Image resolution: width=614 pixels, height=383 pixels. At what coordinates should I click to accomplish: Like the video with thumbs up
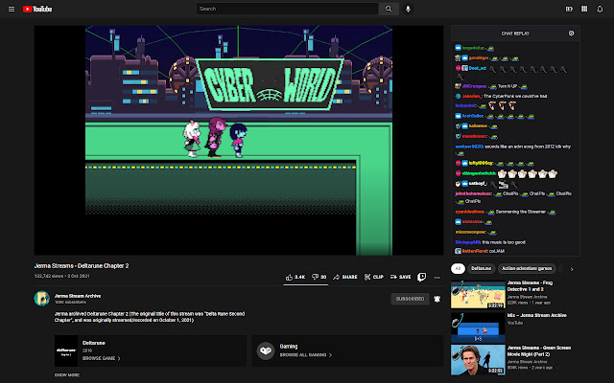pos(295,277)
